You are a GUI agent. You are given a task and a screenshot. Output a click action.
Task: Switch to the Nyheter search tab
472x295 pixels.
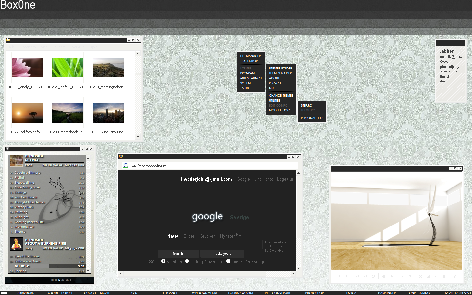coord(227,236)
